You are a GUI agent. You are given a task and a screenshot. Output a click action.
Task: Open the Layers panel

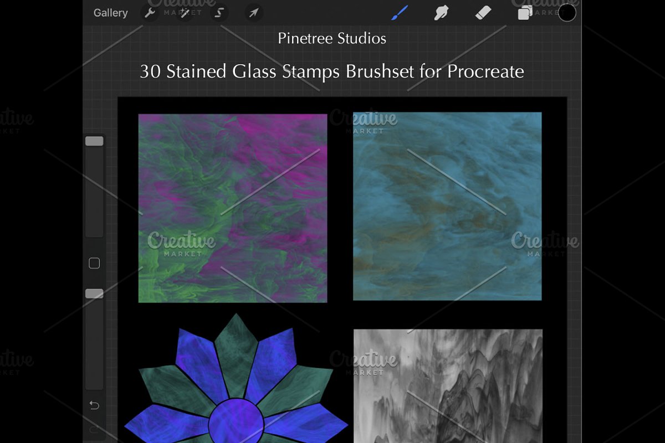[524, 12]
